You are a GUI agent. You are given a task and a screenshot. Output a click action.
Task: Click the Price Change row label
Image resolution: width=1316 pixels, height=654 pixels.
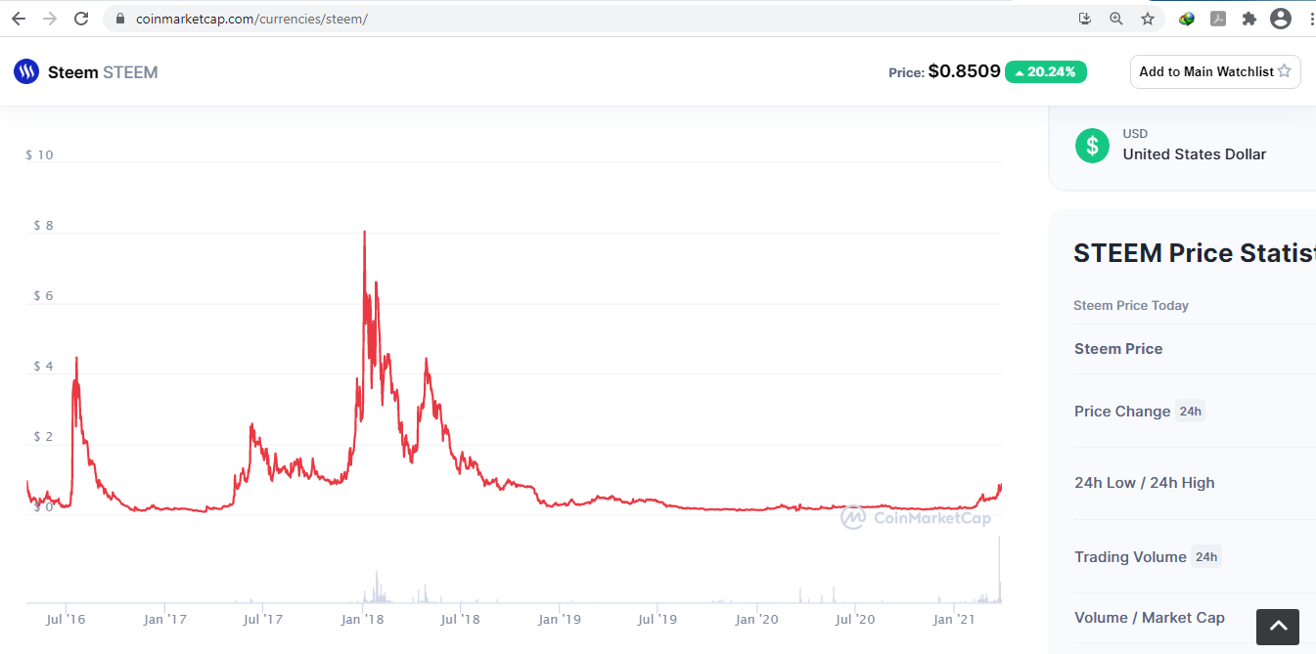(1122, 412)
